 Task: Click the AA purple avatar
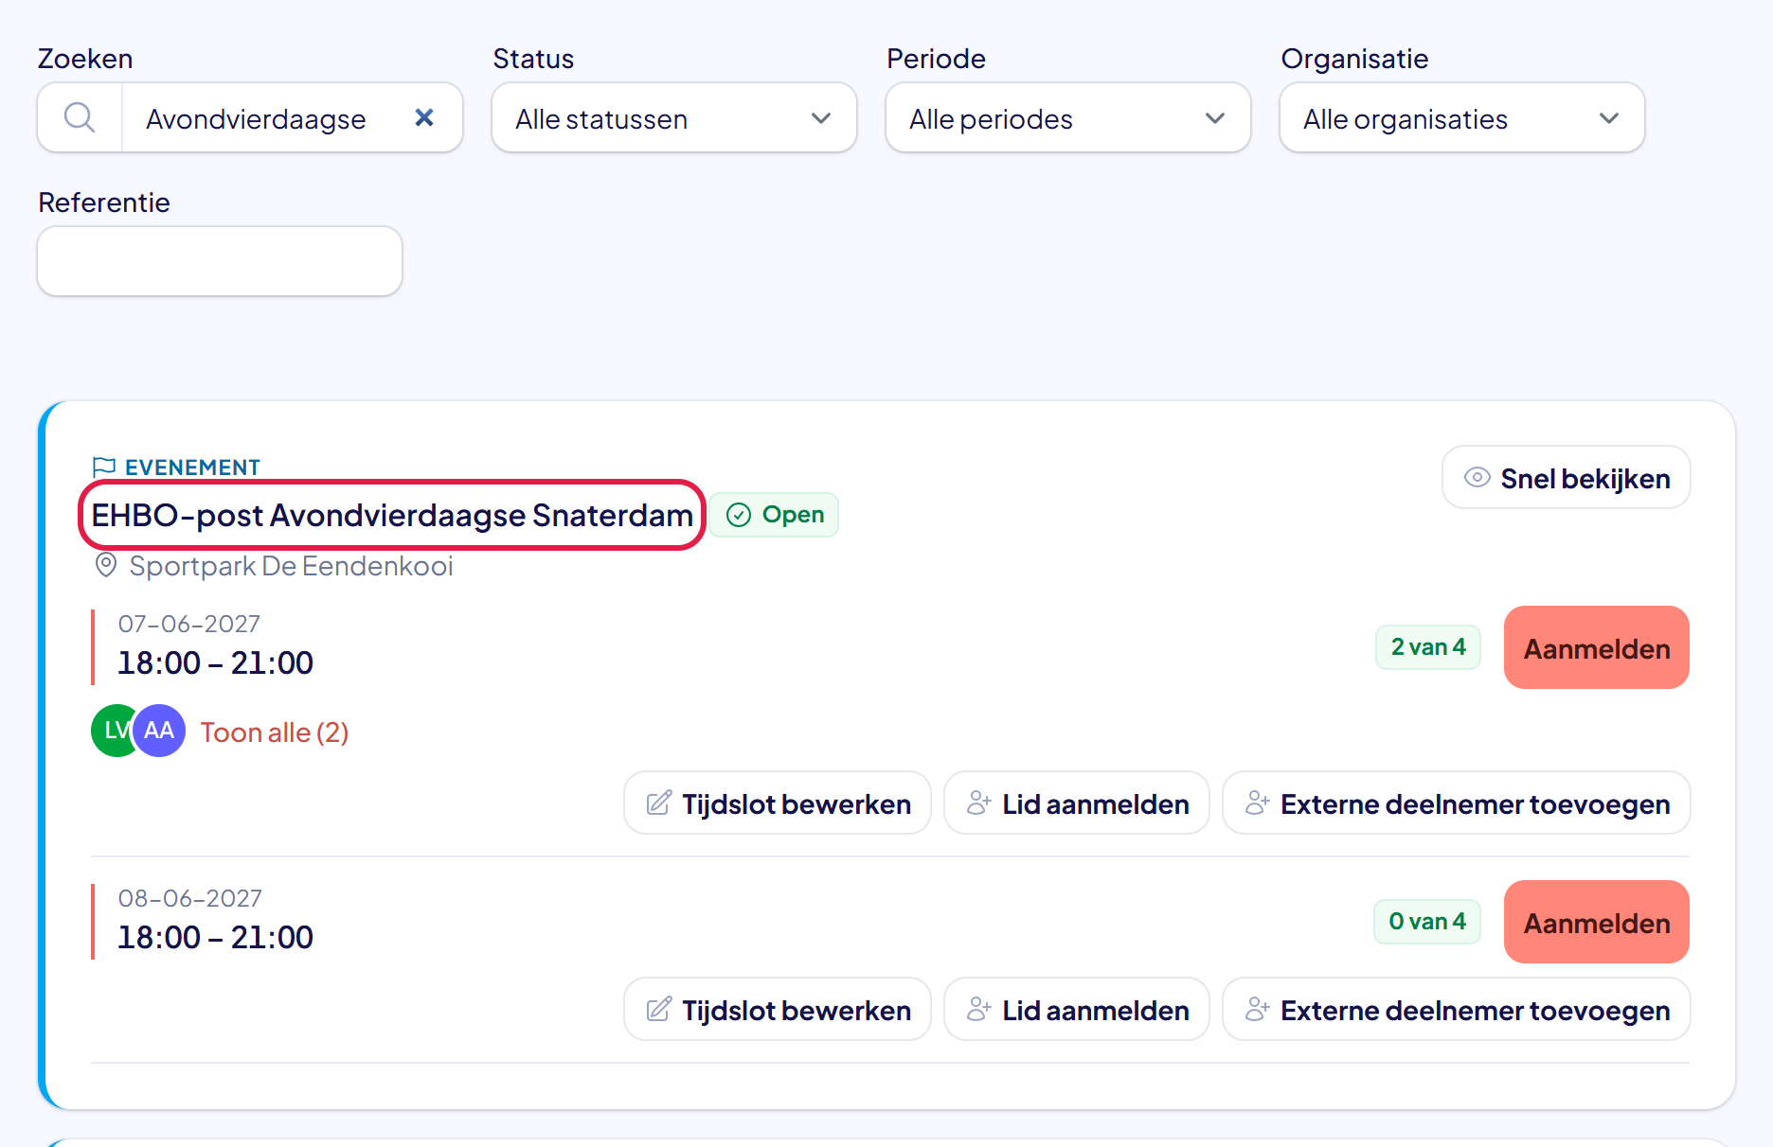(159, 731)
